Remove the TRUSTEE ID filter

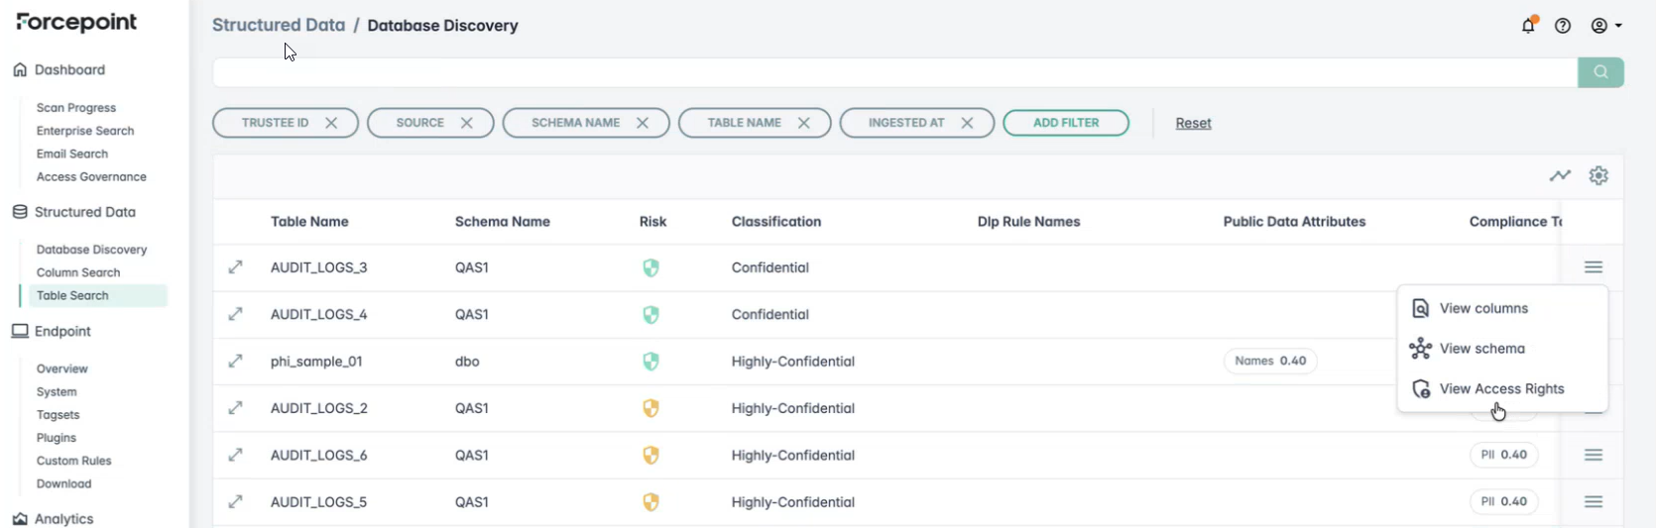(331, 123)
